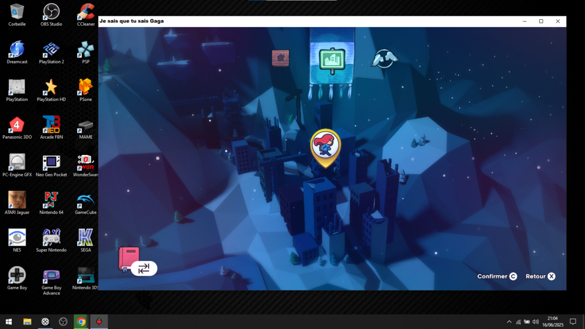Click the volume speaker tray icon
Viewport: 585px width, 329px height.
pos(535,322)
